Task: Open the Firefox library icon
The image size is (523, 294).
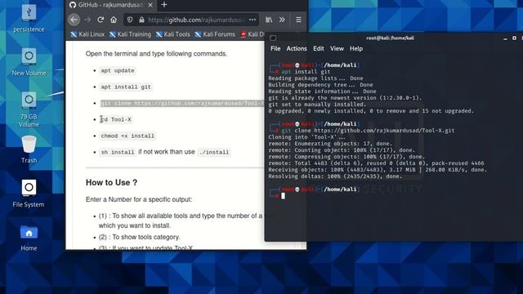Action: pos(269,20)
